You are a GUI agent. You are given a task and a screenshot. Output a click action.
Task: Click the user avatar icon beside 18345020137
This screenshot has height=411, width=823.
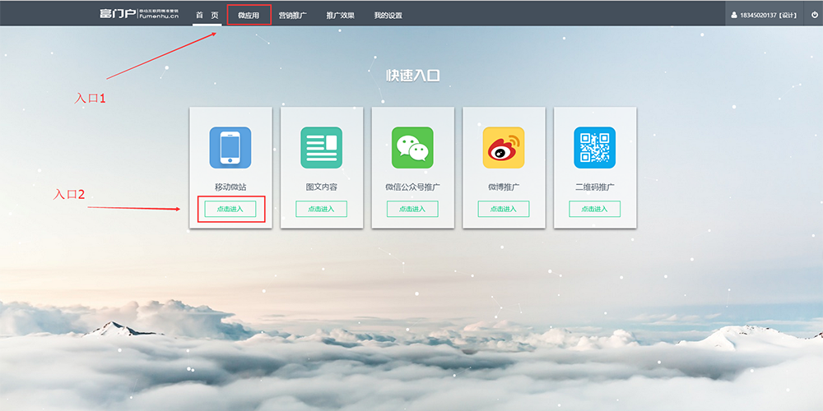click(734, 16)
